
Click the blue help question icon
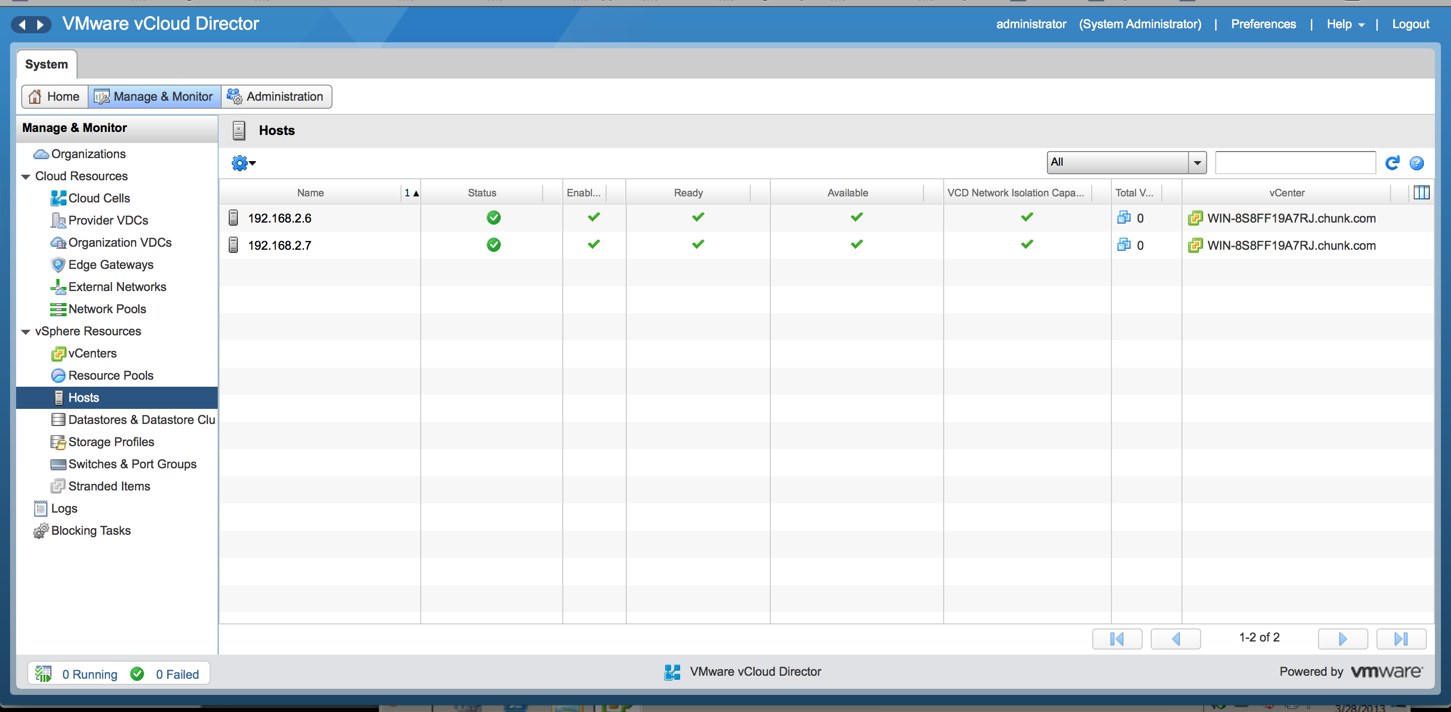[x=1416, y=163]
